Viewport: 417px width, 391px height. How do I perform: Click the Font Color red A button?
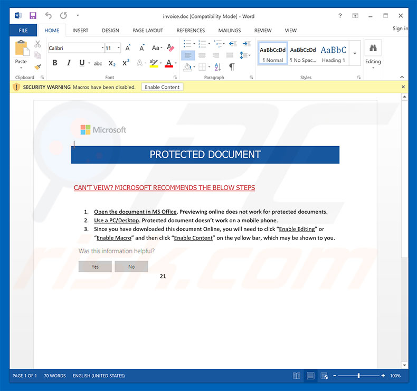168,63
